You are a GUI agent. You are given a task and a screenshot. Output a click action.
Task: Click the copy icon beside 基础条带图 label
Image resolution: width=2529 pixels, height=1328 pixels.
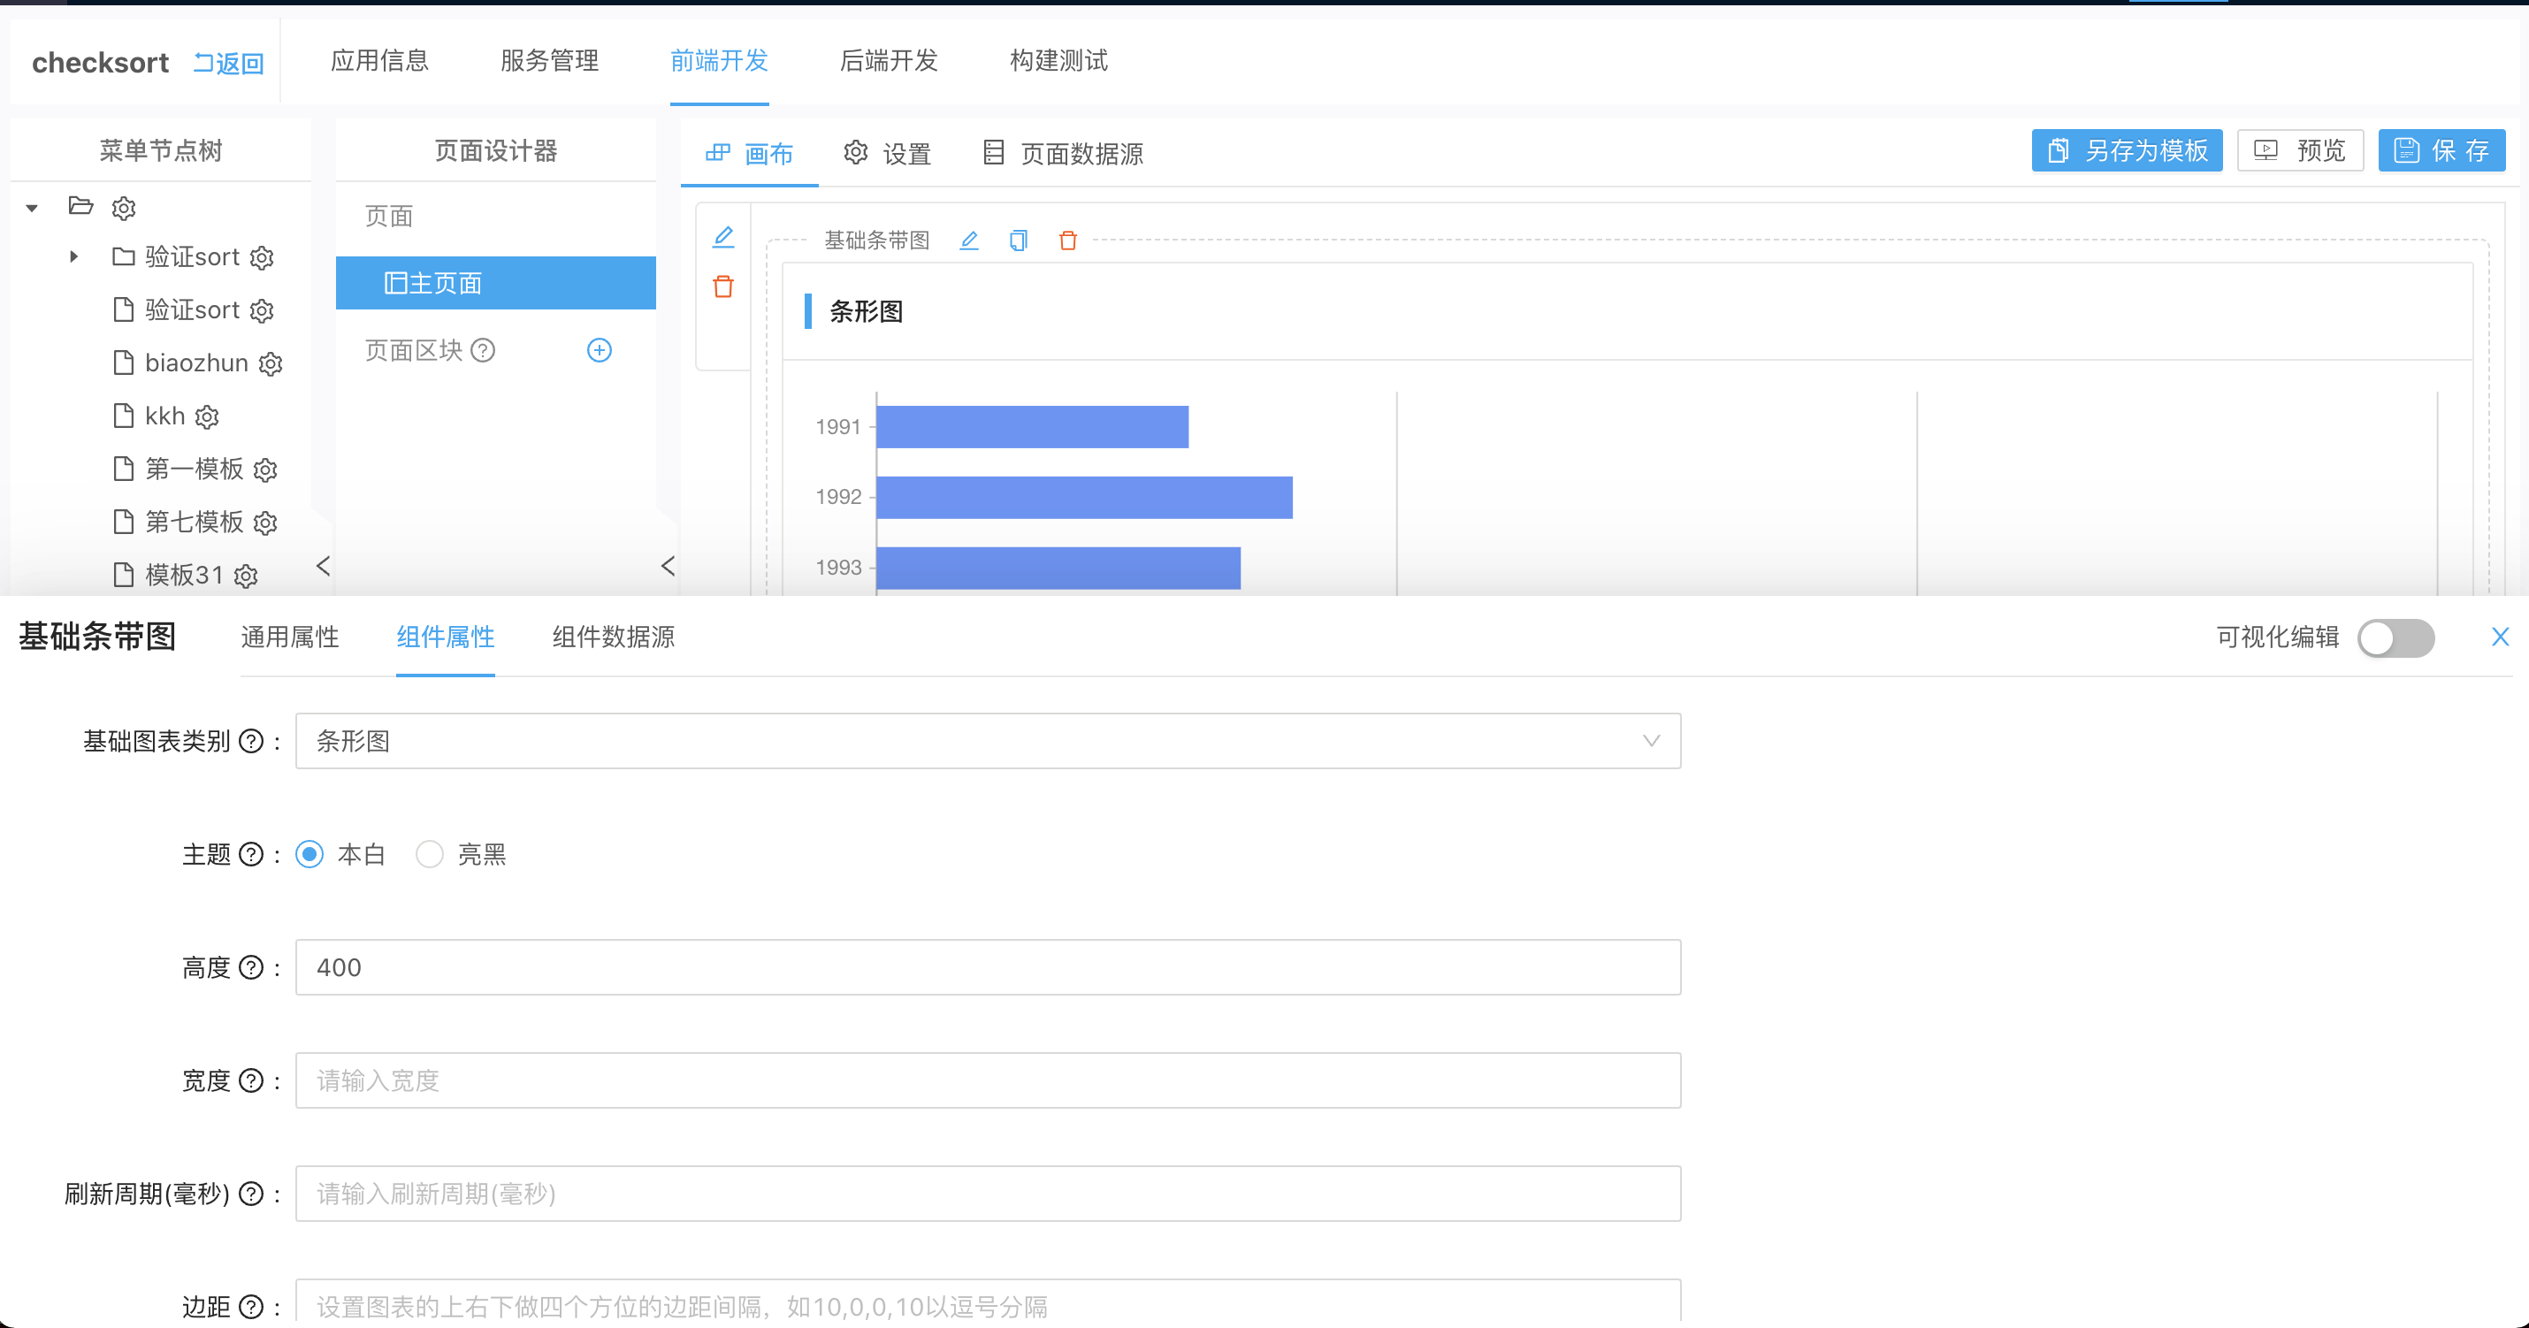click(x=1018, y=240)
